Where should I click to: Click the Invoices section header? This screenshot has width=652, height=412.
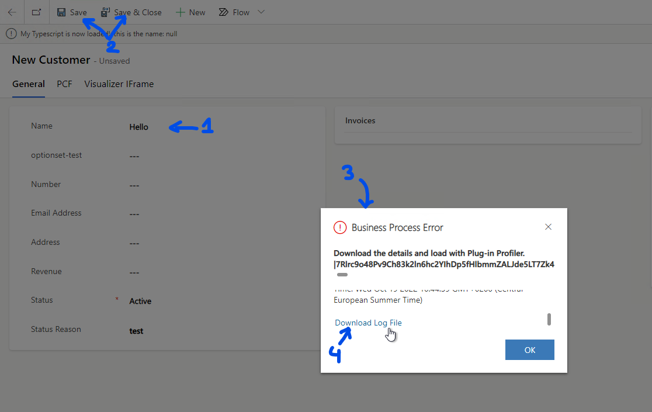[360, 120]
